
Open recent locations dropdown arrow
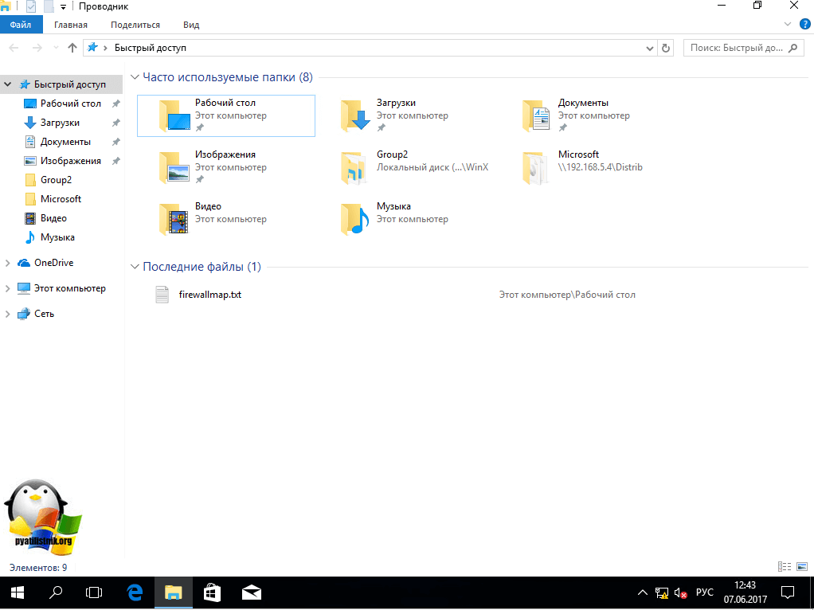click(x=56, y=48)
